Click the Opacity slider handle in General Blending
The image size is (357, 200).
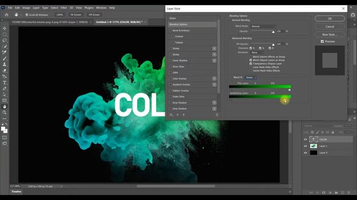coord(273,32)
